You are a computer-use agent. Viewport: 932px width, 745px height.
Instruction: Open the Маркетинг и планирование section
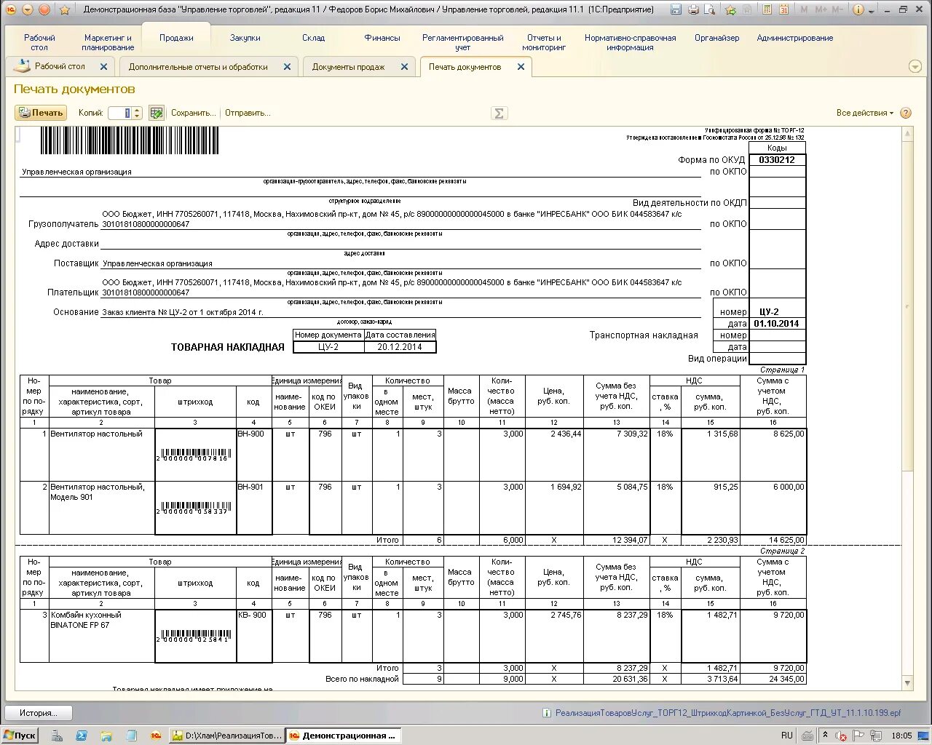click(108, 42)
